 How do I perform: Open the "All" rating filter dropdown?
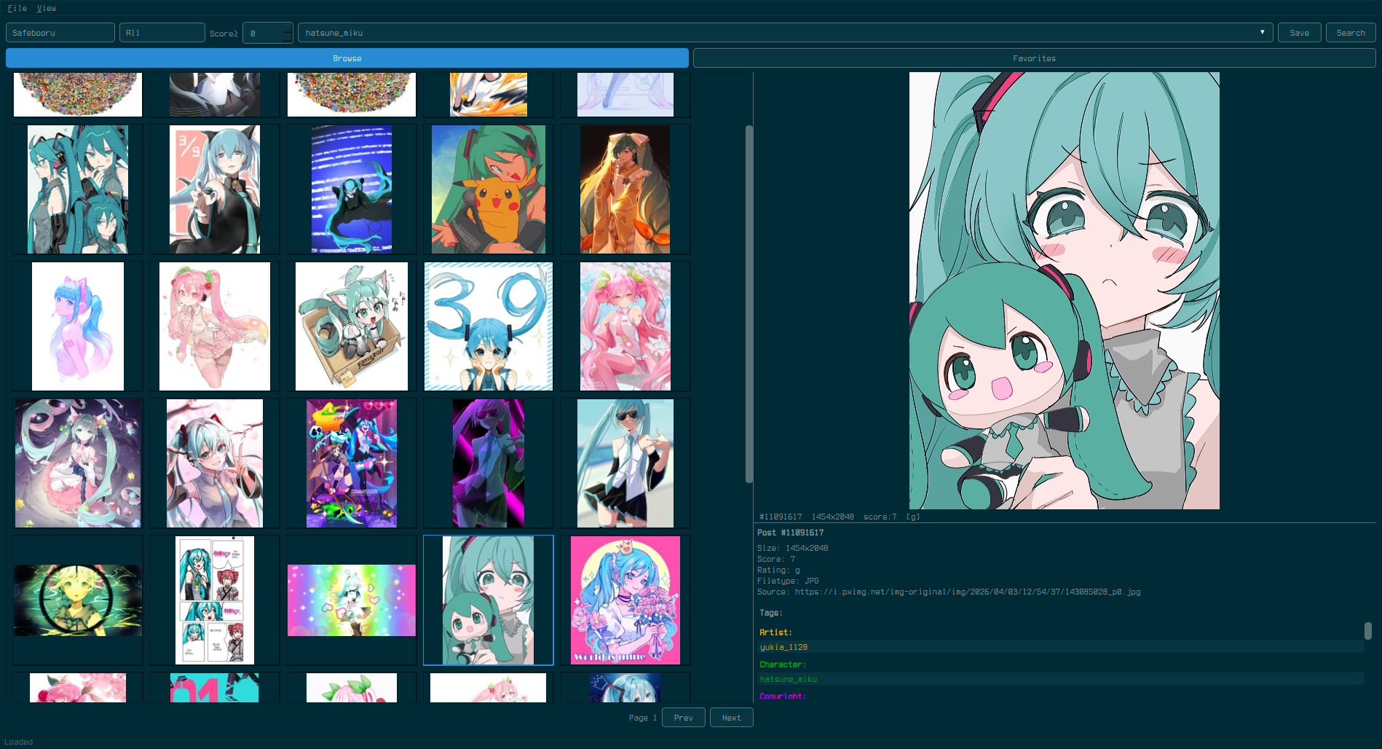162,32
